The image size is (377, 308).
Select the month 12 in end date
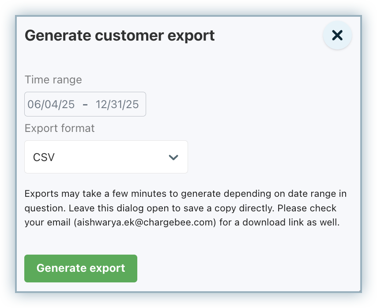pos(102,105)
